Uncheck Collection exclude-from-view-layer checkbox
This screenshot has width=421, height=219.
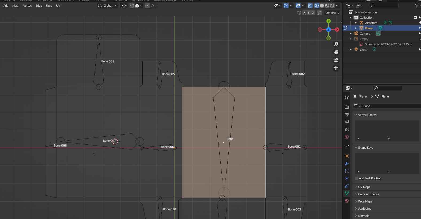[x=415, y=17]
